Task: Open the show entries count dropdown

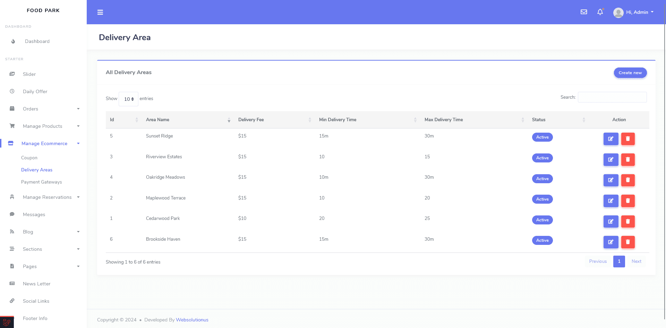Action: 128,99
